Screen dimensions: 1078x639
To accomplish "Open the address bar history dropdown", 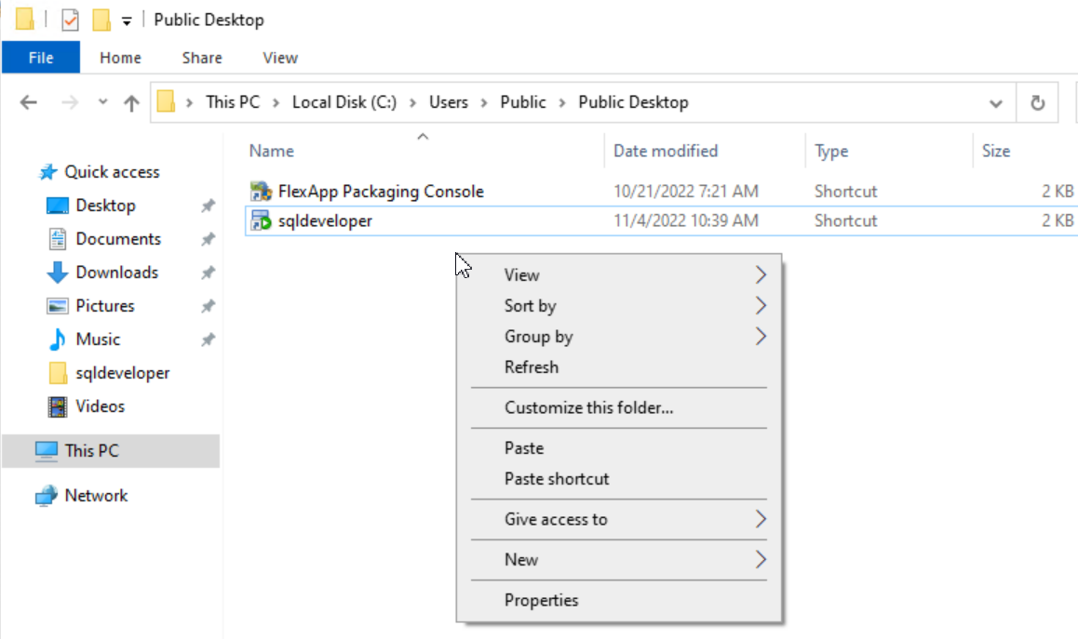I will [995, 103].
